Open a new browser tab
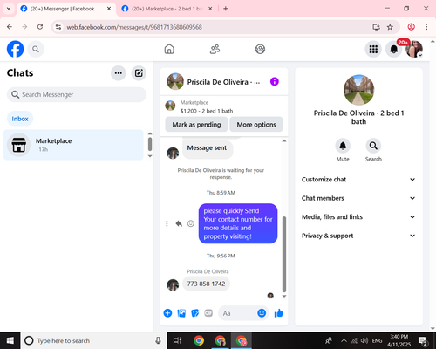 tap(226, 9)
